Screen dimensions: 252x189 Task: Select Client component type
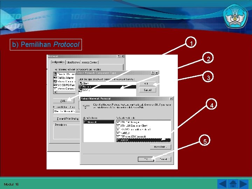pos(107,83)
